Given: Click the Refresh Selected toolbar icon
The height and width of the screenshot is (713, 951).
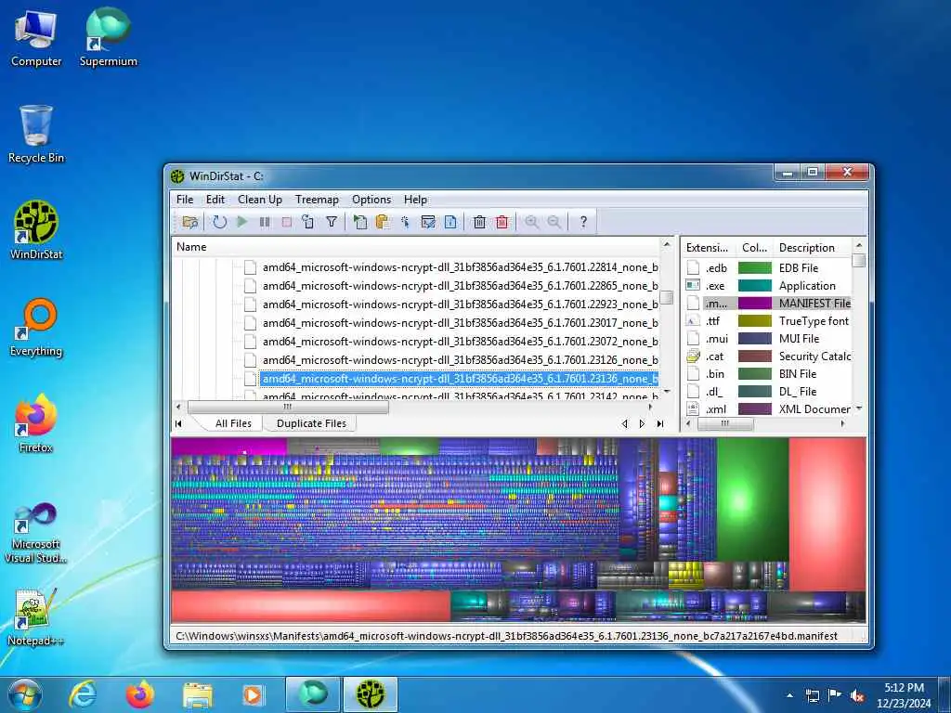Looking at the screenshot, I should pos(308,222).
